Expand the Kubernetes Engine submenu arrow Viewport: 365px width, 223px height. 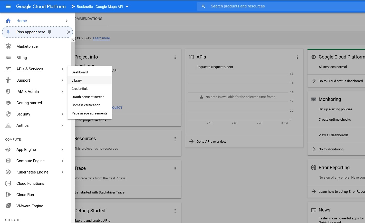[62, 172]
